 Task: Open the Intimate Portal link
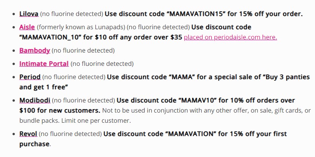[44, 64]
